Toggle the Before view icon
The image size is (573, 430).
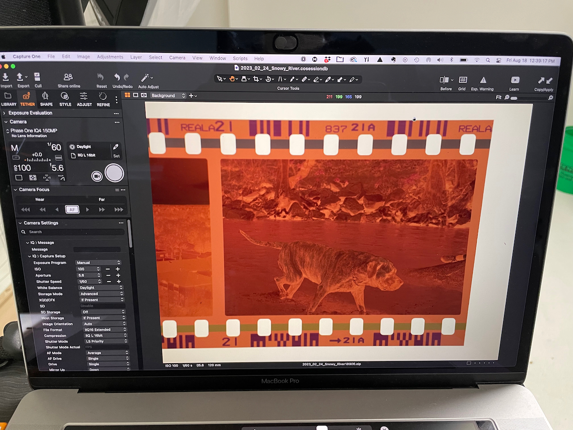coord(444,80)
